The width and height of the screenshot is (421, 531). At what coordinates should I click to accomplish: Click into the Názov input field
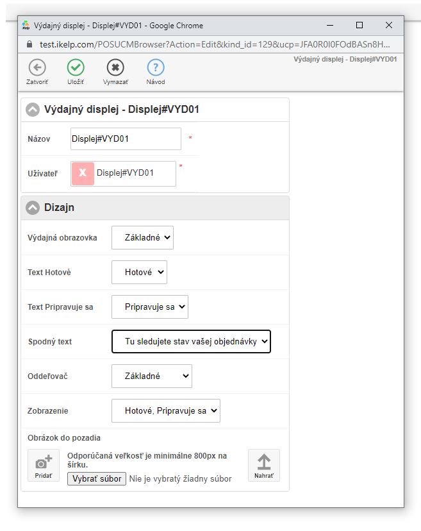click(x=126, y=139)
